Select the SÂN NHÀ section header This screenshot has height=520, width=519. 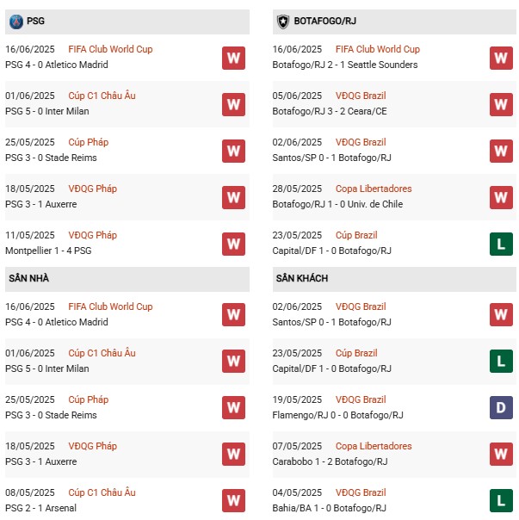[127, 278]
